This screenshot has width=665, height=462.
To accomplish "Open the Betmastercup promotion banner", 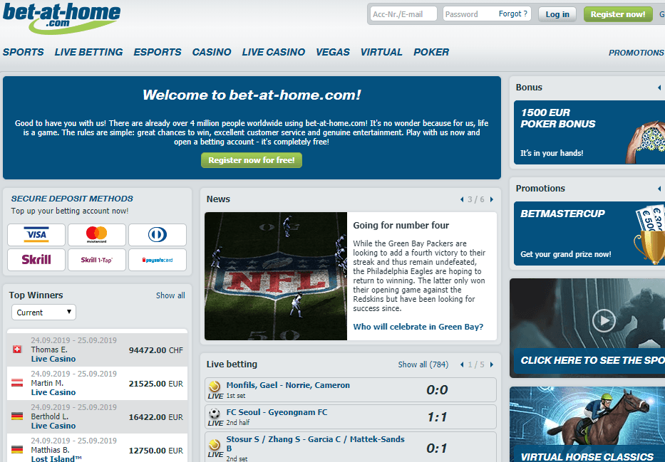I will 589,233.
